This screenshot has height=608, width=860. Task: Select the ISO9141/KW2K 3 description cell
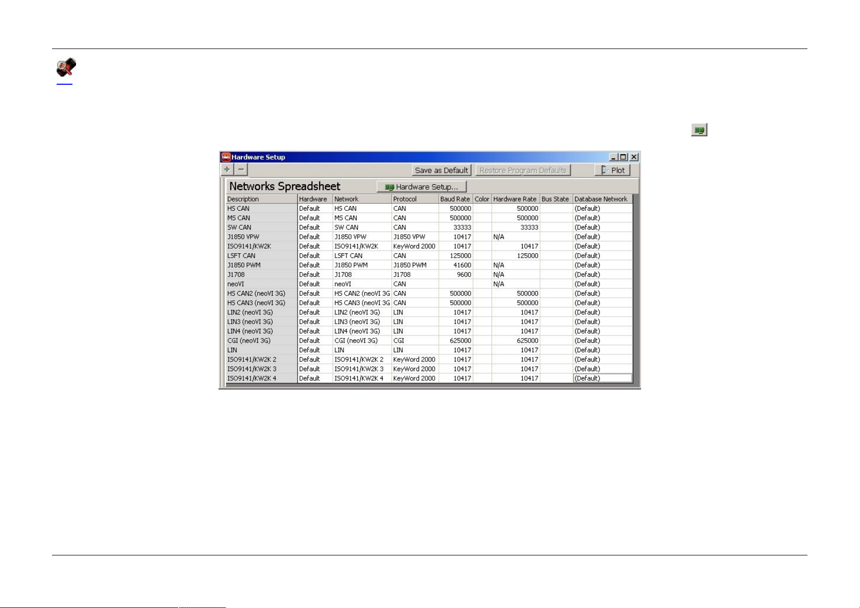261,369
